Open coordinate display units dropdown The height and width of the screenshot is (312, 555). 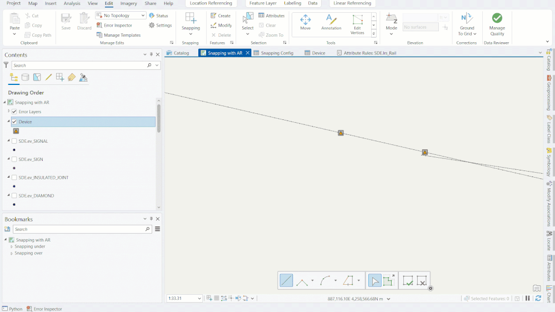pos(388,299)
